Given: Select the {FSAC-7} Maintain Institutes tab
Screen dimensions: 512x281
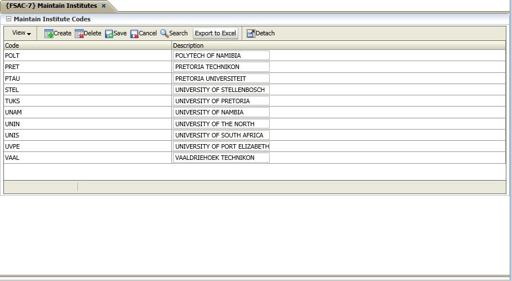Looking at the screenshot, I should pos(51,6).
